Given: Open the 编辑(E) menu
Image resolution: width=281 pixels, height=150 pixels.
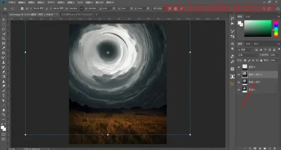Looking at the screenshot, I should [22, 2].
